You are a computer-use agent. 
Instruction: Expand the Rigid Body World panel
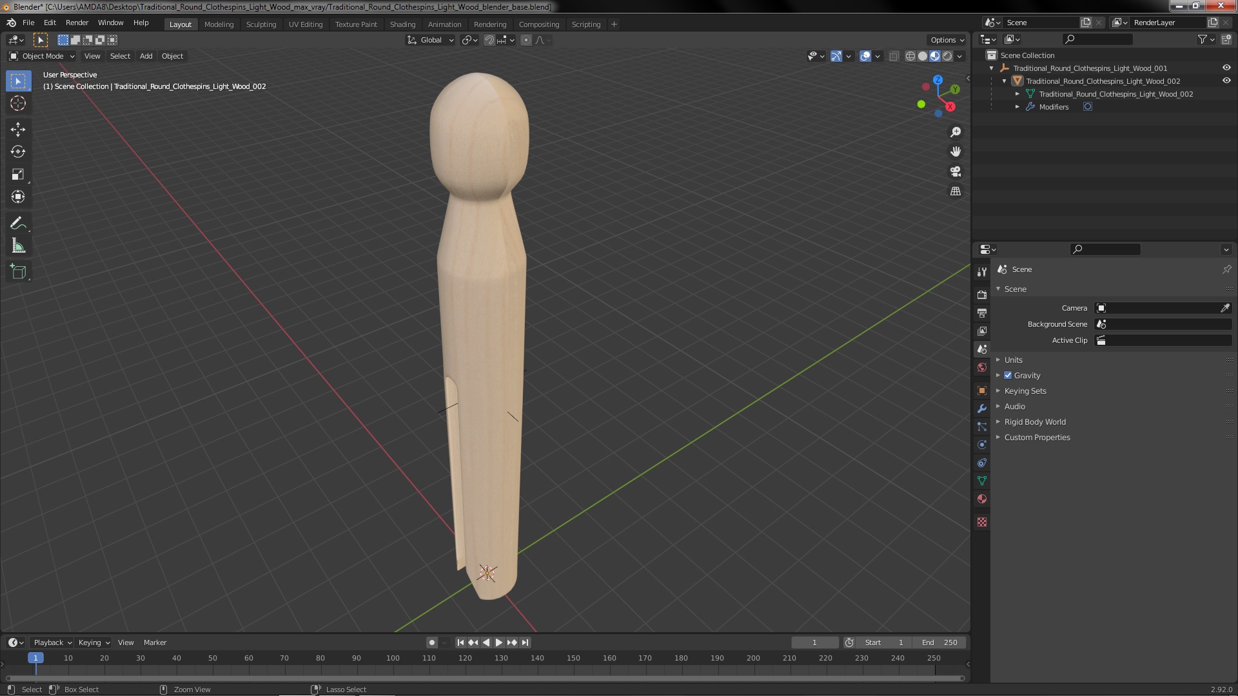pyautogui.click(x=1034, y=421)
